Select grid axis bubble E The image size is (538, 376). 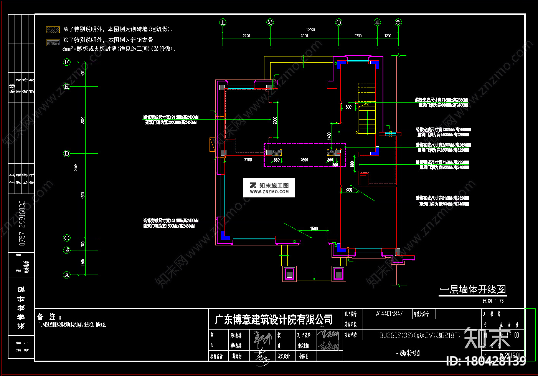coord(67,87)
